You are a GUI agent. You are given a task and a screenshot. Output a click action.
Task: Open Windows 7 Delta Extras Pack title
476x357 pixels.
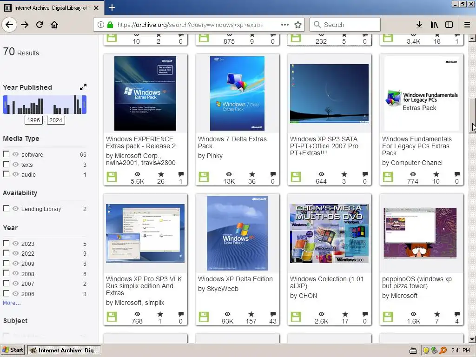pyautogui.click(x=232, y=142)
